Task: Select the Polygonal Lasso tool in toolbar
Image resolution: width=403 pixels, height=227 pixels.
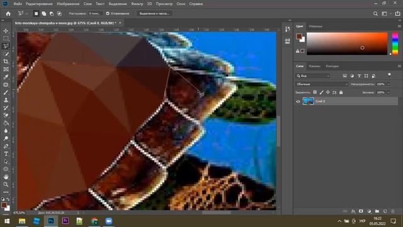Action: pos(6,46)
